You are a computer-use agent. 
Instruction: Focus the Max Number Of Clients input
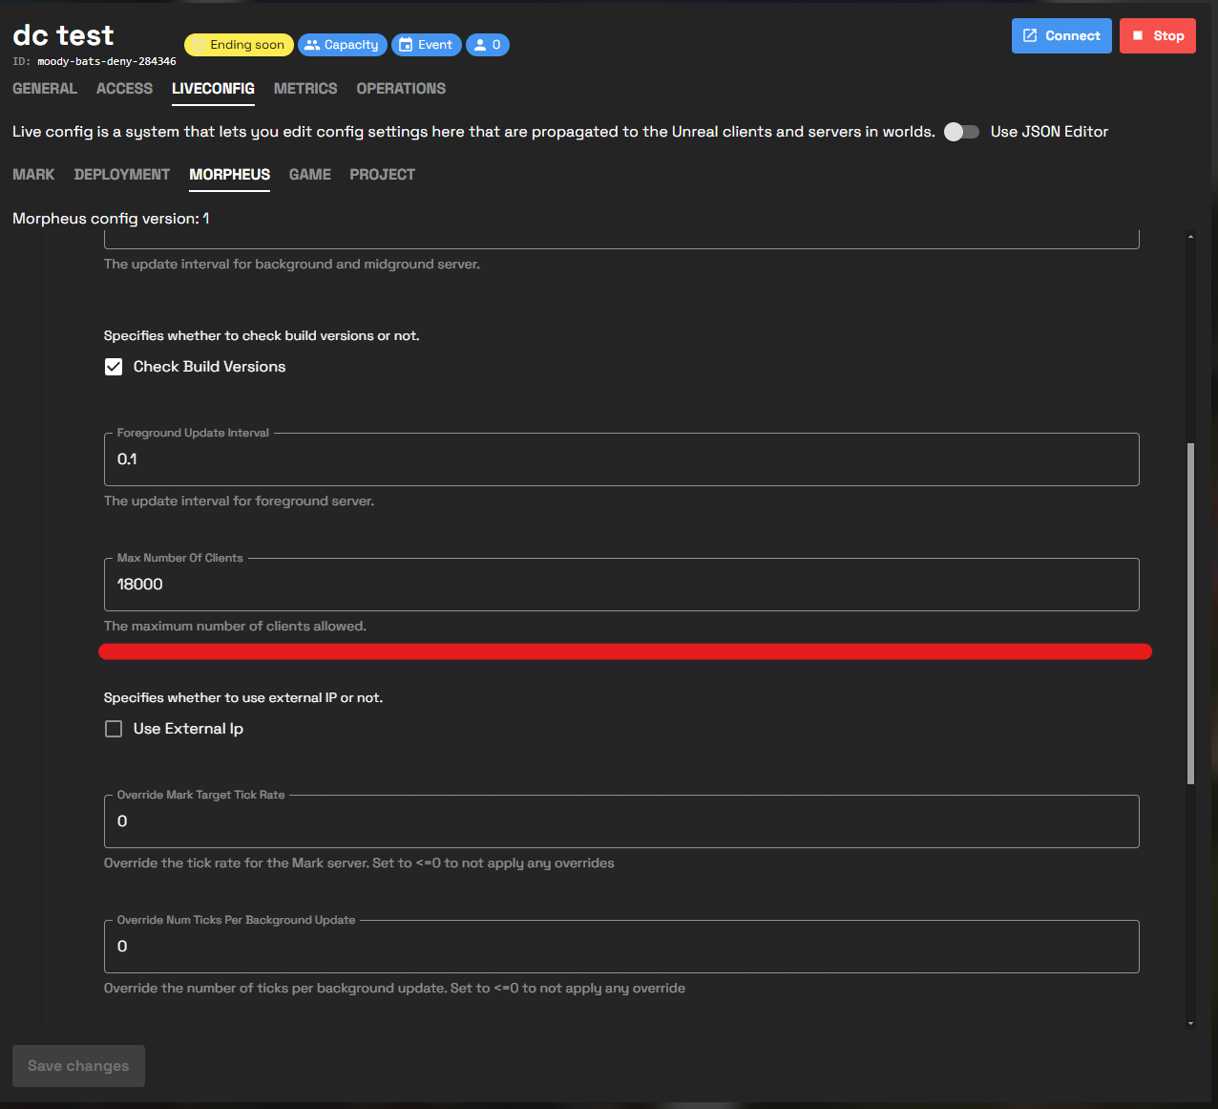point(620,585)
